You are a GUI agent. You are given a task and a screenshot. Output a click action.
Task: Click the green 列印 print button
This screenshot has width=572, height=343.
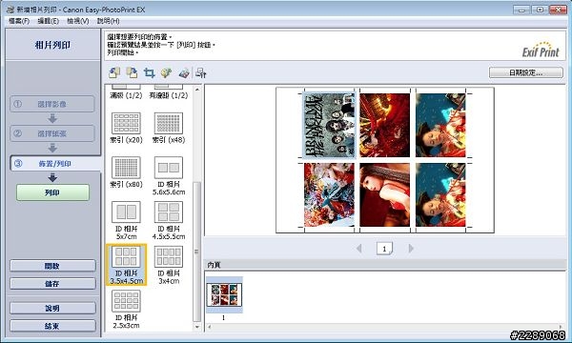point(52,192)
